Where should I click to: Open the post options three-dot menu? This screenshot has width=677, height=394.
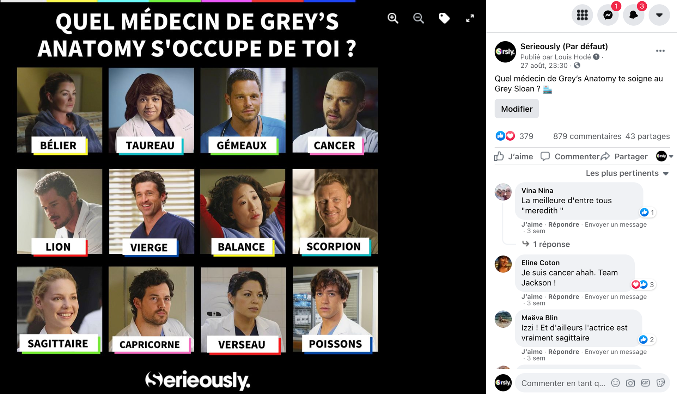660,51
